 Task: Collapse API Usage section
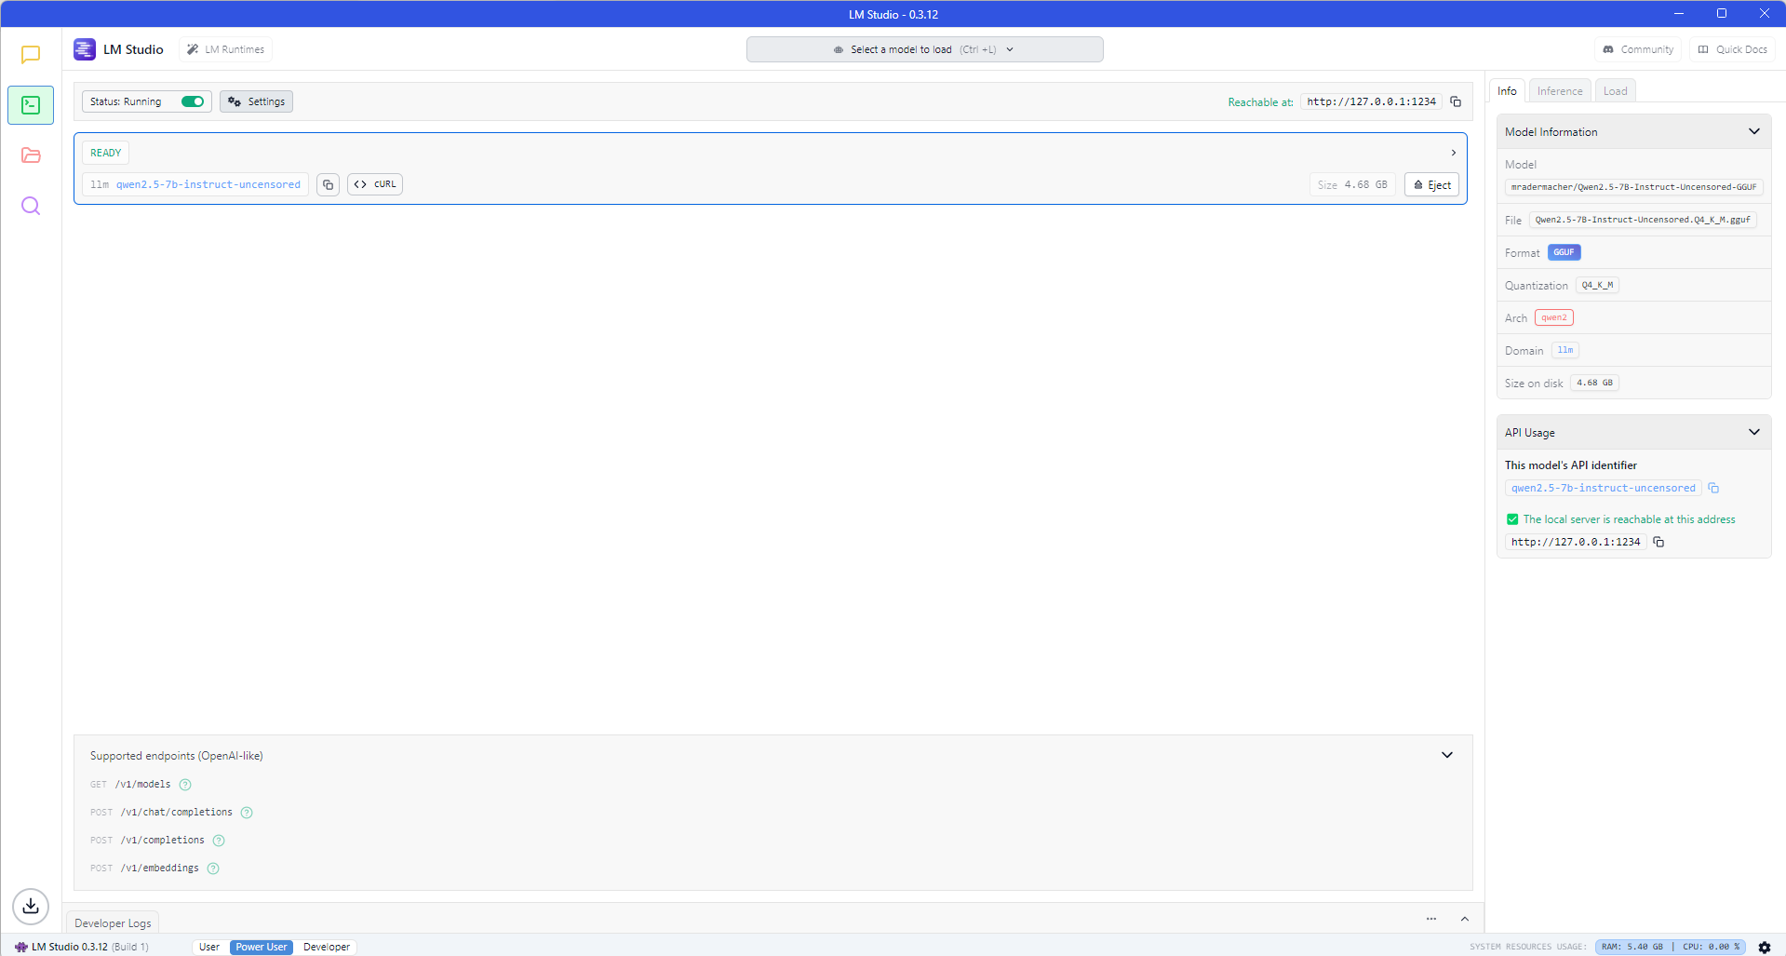(x=1754, y=432)
